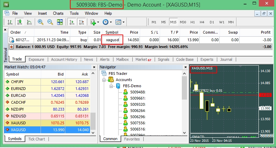Open the News tab
Image resolution: width=276 pixels, height=148 pixels.
click(88, 59)
